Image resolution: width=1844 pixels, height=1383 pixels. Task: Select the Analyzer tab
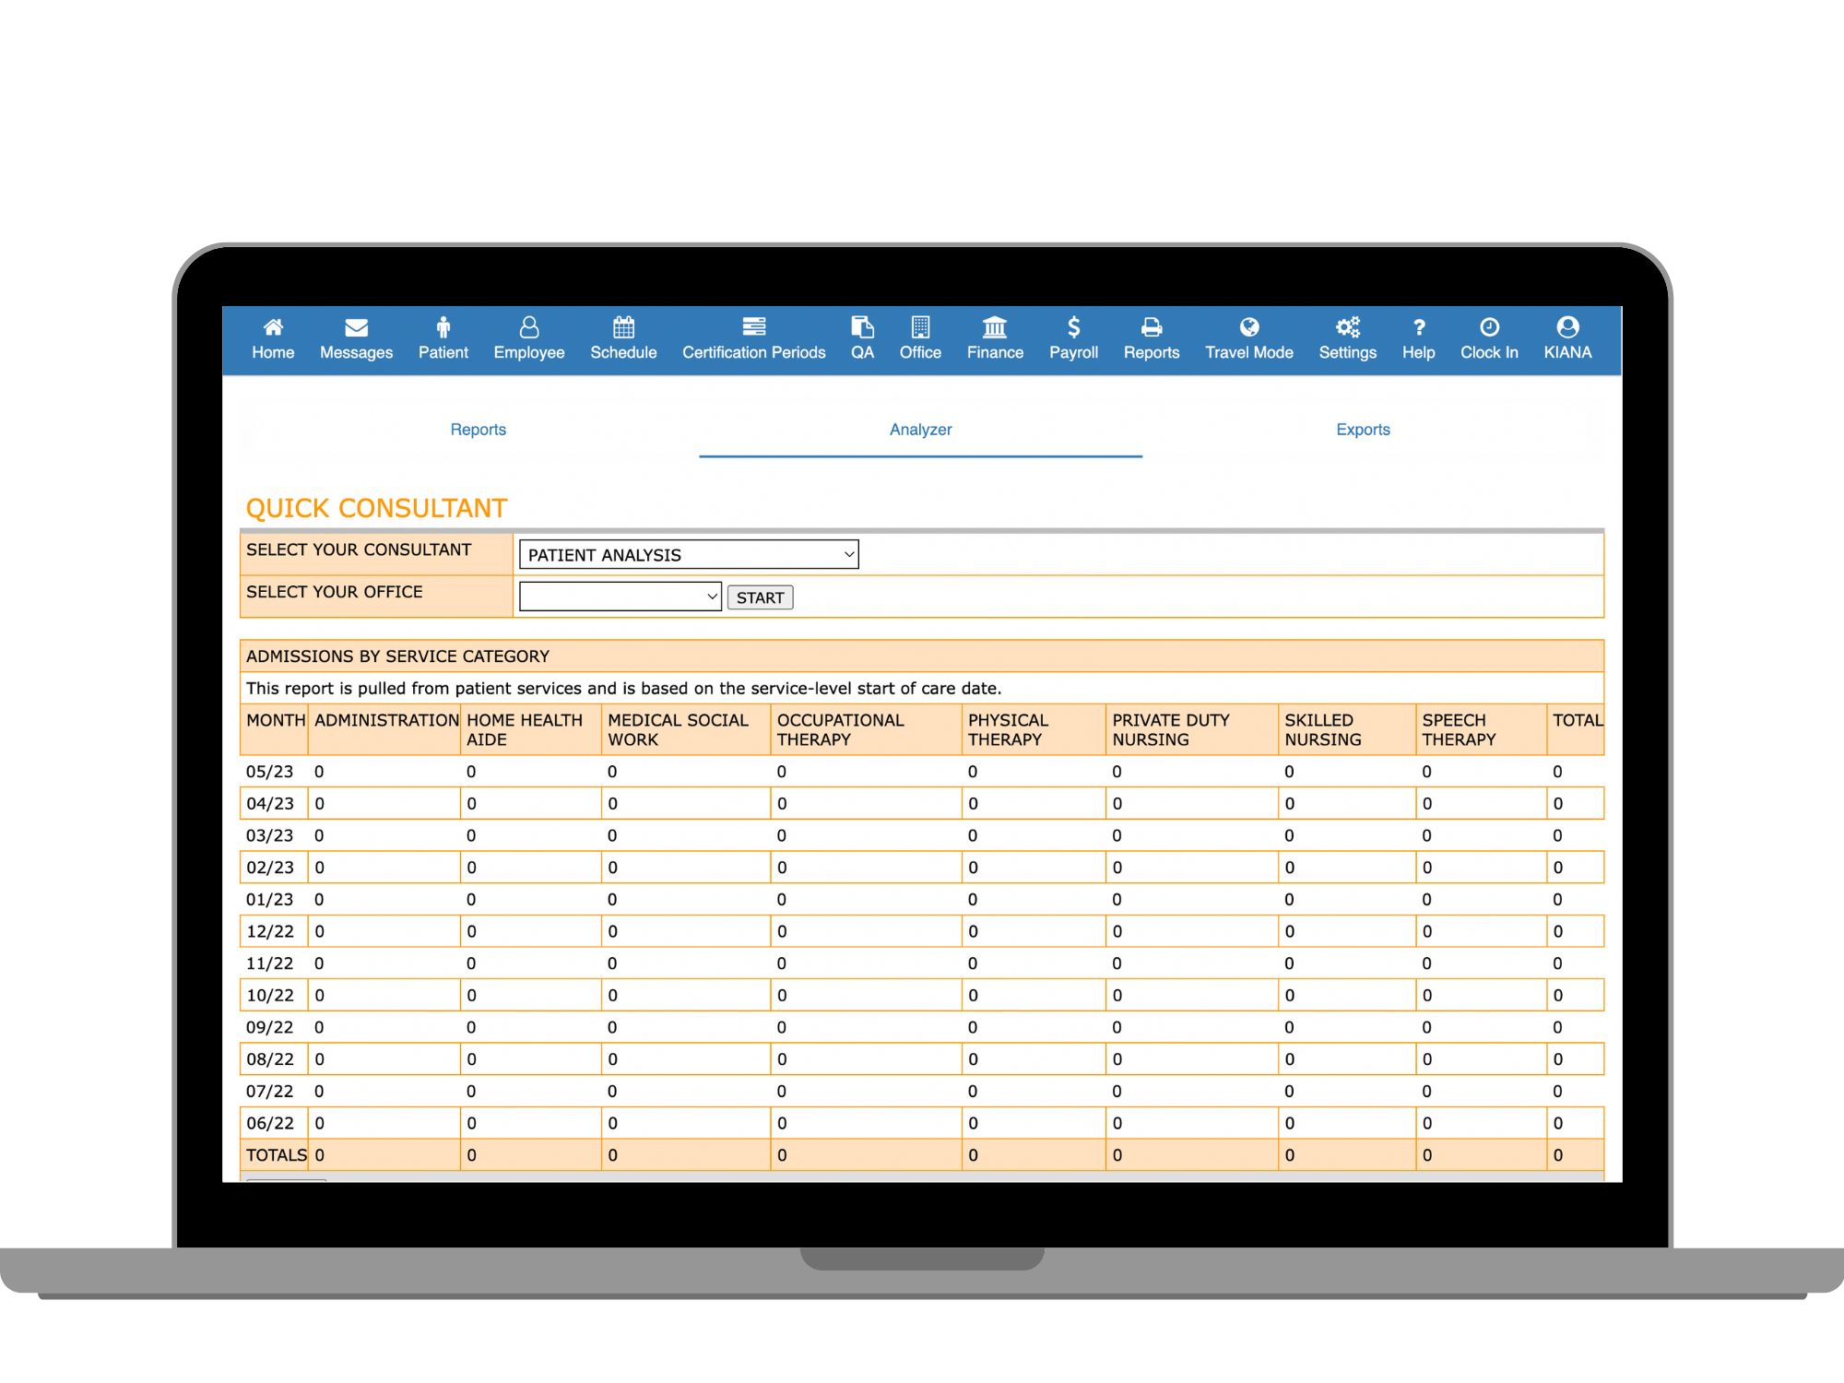pos(920,430)
